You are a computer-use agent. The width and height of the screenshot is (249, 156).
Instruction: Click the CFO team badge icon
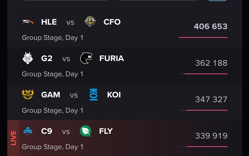tap(90, 22)
